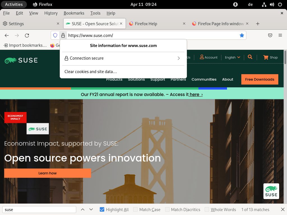The height and width of the screenshot is (215, 287).
Task: Click the blue bookmark star icon
Action: 242,35
